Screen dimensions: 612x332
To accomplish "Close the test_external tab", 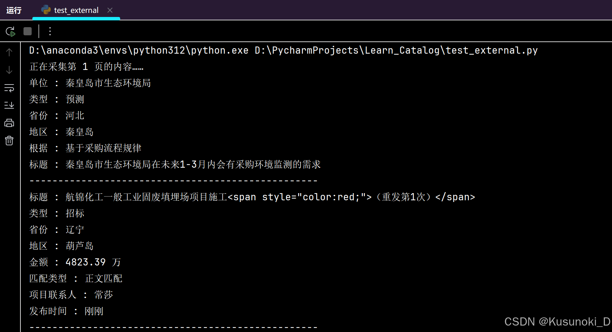I will [x=110, y=10].
